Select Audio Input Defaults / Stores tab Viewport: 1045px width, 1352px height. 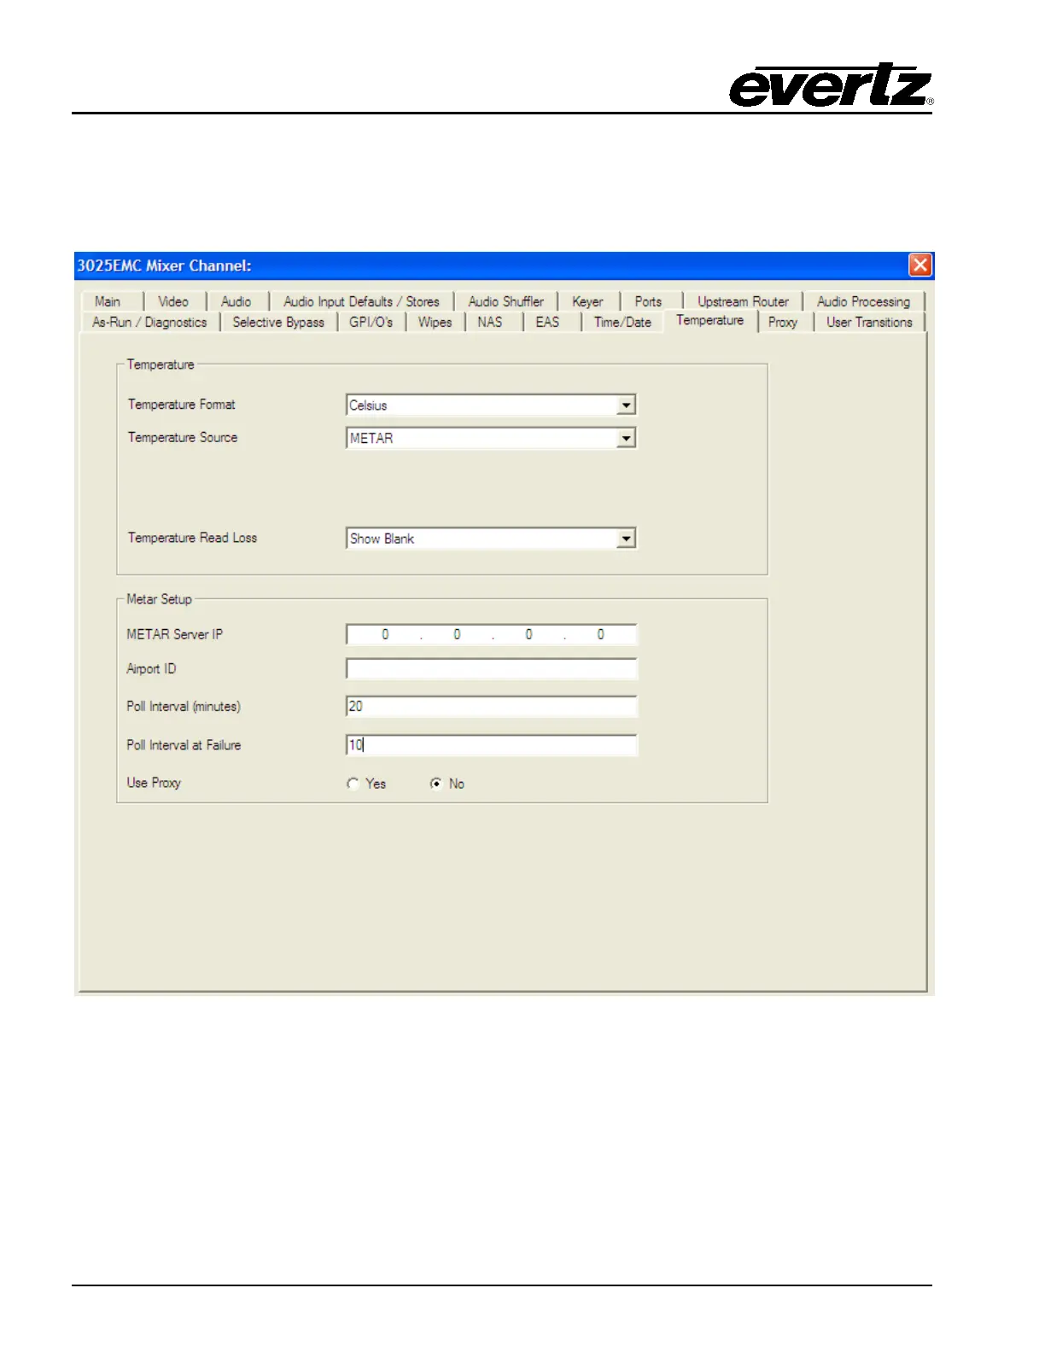(x=361, y=301)
